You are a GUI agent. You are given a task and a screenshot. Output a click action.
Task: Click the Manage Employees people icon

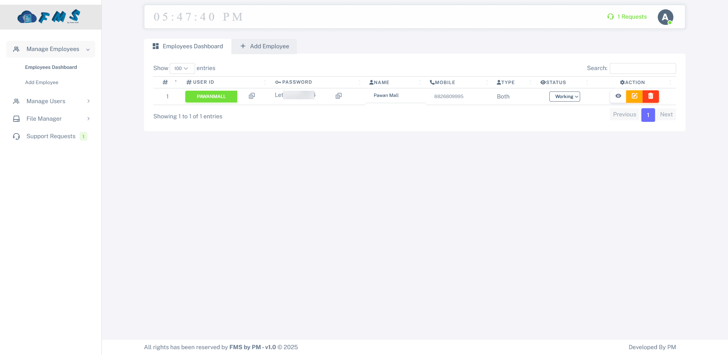tap(16, 49)
